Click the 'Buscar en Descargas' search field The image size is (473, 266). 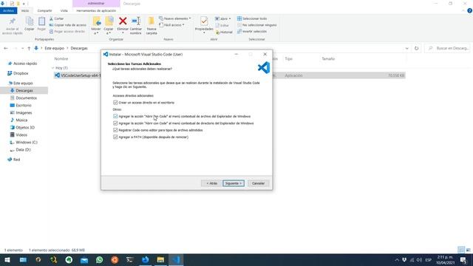point(448,48)
